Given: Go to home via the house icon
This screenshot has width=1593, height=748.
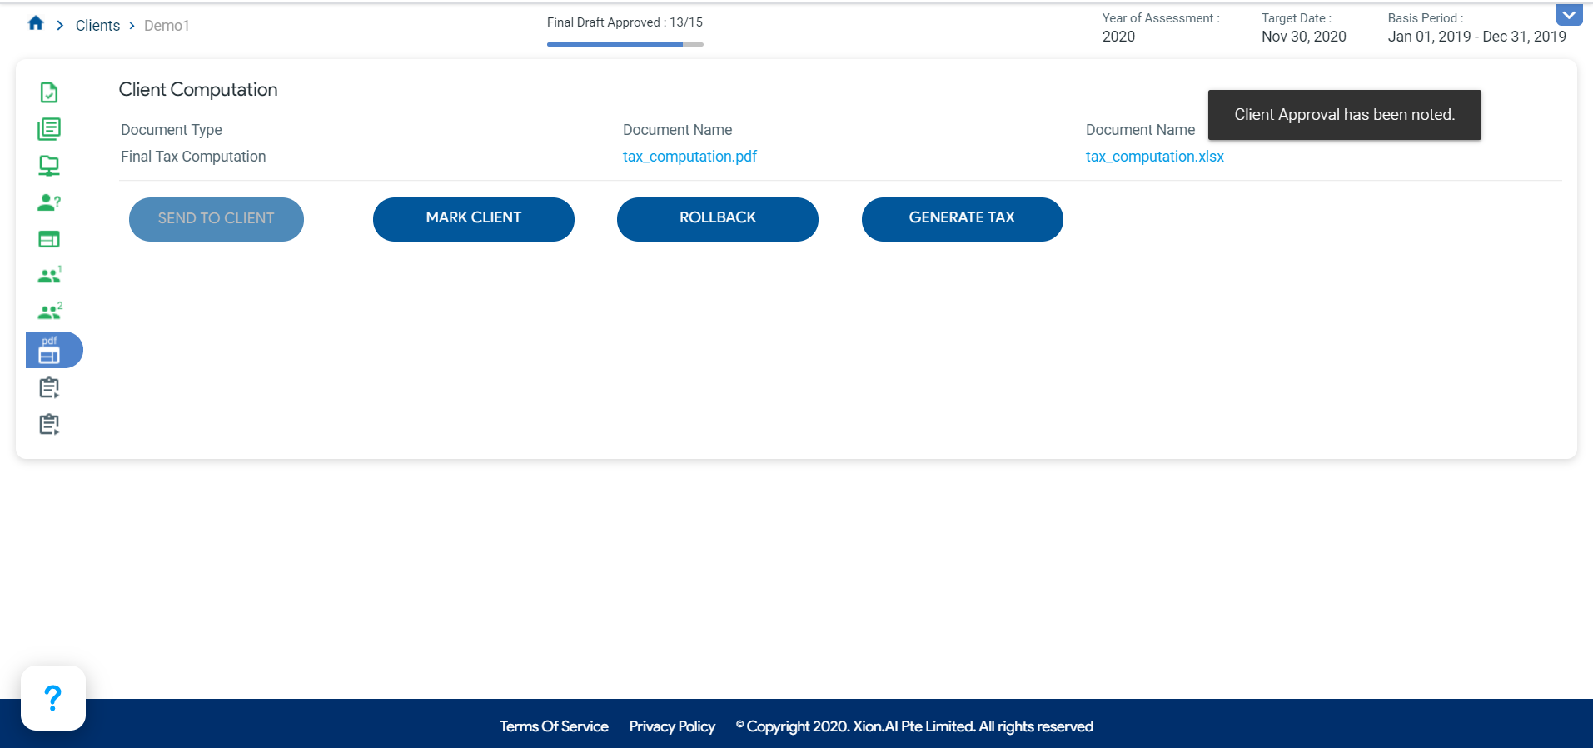Looking at the screenshot, I should tap(36, 23).
